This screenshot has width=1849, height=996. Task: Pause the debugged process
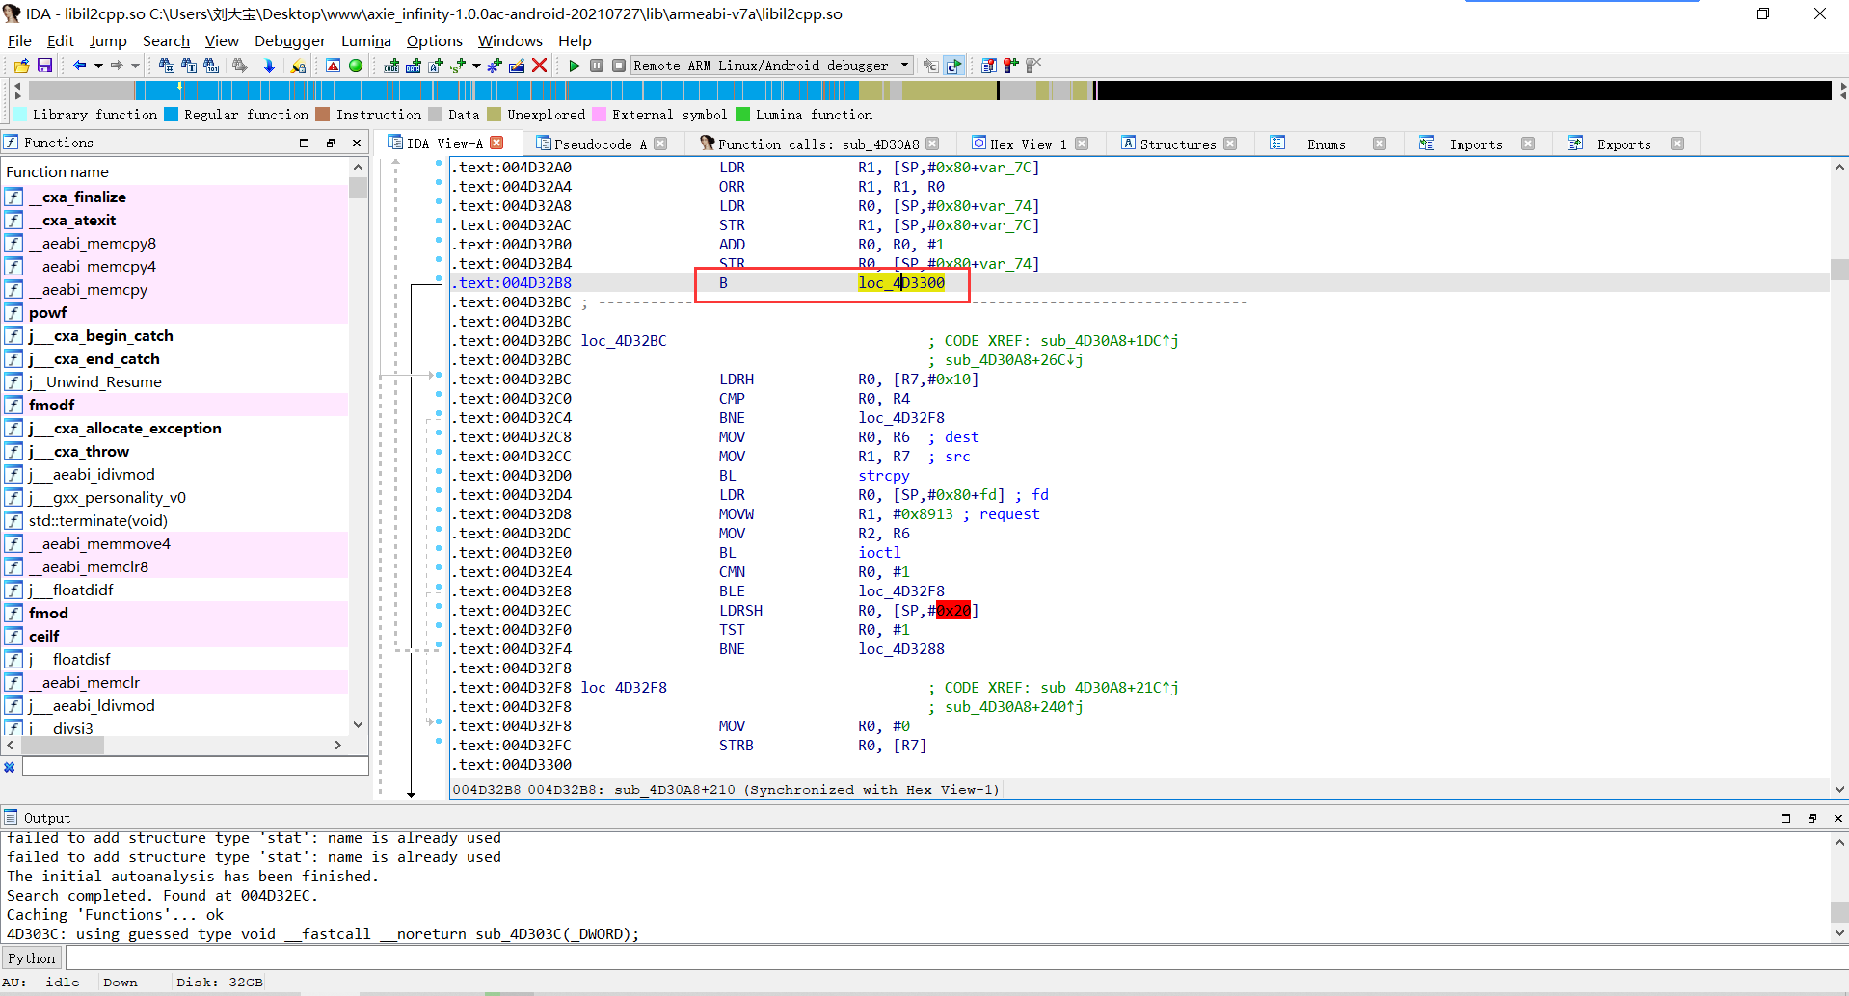pos(596,65)
